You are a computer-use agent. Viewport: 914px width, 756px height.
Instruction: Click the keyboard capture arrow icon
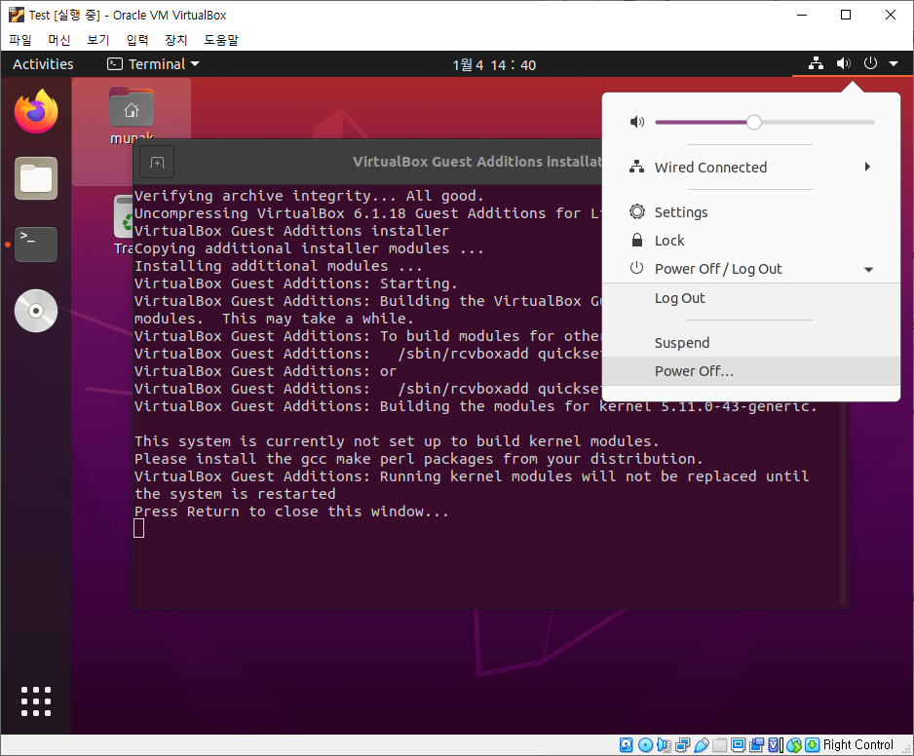pyautogui.click(x=812, y=745)
